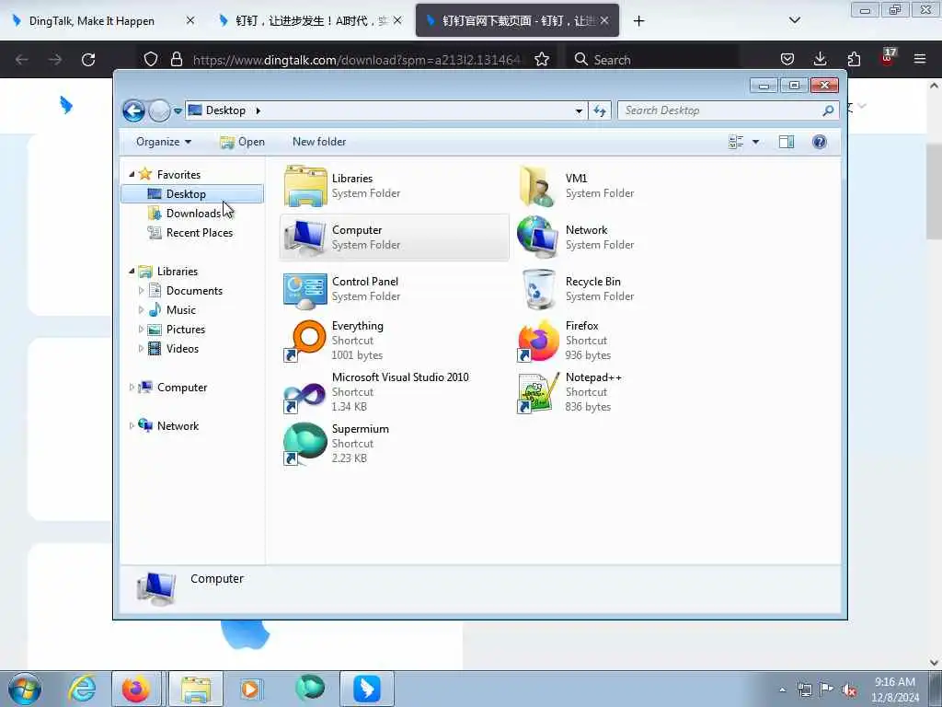Click the Explorer forward arrow button
This screenshot has width=942, height=707.
(159, 110)
